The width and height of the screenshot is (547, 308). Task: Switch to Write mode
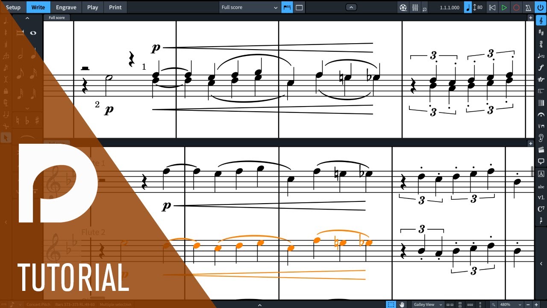(38, 7)
